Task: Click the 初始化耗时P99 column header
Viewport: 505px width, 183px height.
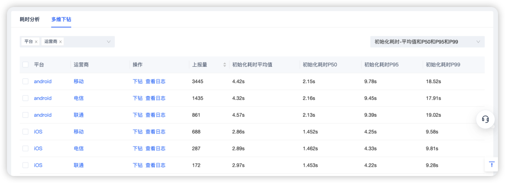Action: click(443, 64)
